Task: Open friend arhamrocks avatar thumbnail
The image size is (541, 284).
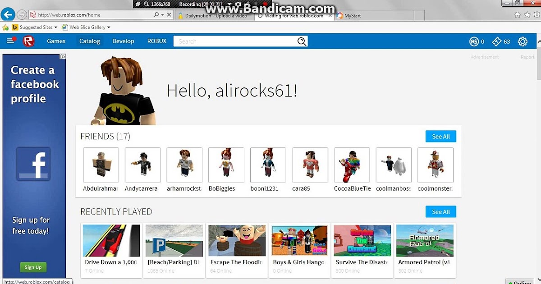Action: pyautogui.click(x=184, y=165)
